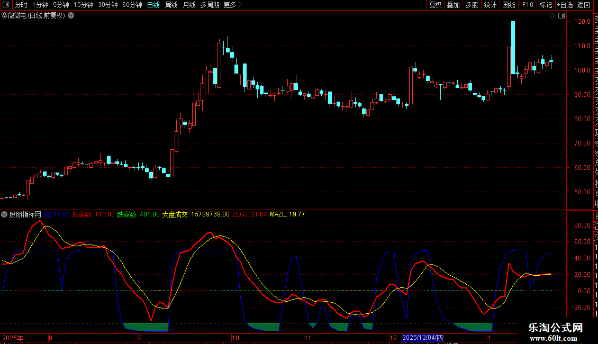Activate the 日线 daily period
The height and width of the screenshot is (344, 598).
click(153, 5)
